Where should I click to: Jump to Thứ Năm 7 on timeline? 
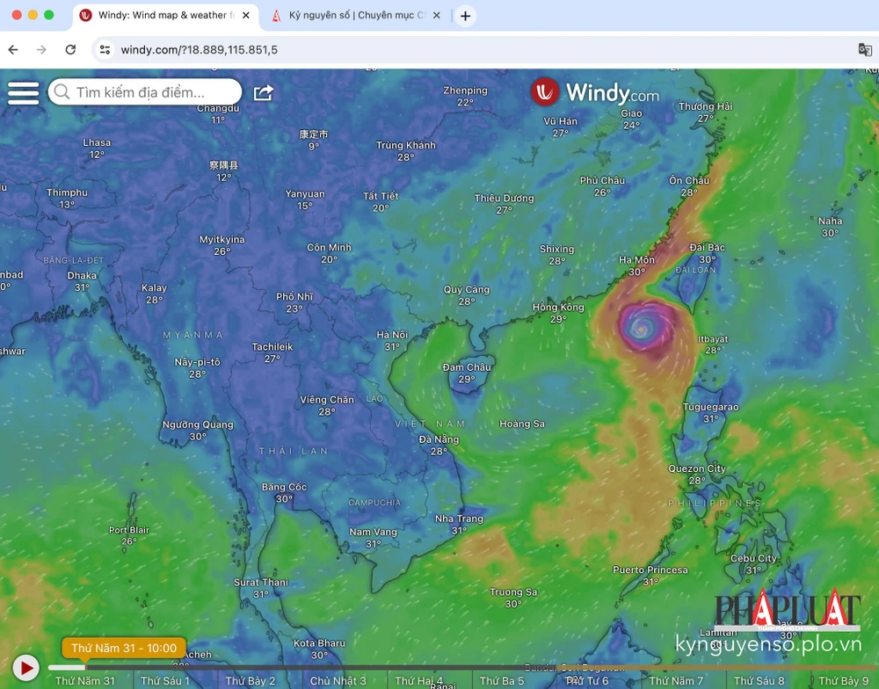(x=676, y=680)
